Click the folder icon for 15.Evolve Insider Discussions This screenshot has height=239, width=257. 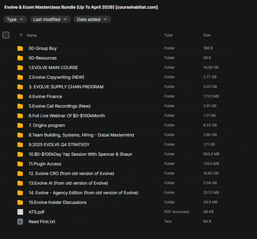point(20,202)
